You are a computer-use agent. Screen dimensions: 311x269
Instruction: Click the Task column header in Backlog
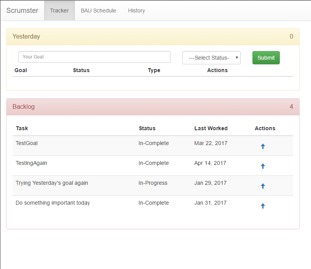[22, 128]
